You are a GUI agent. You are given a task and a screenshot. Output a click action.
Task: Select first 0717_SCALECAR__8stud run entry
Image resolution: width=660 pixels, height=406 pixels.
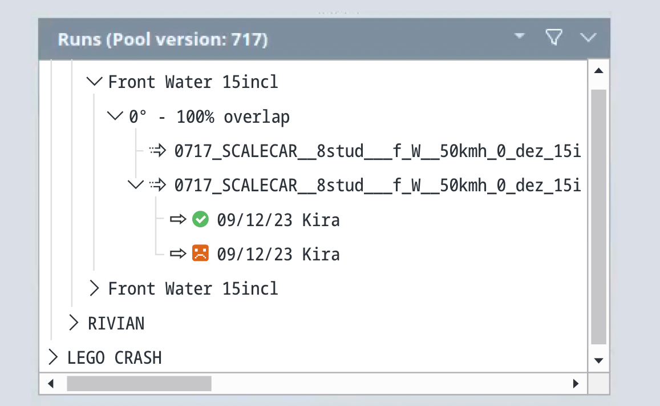[377, 151]
